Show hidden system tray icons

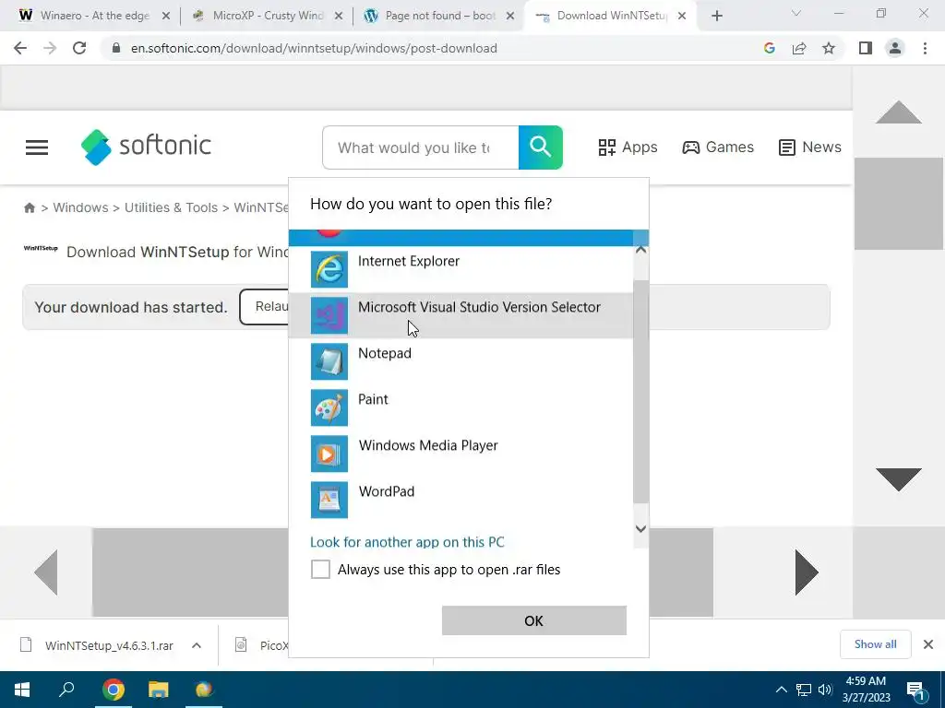781,690
